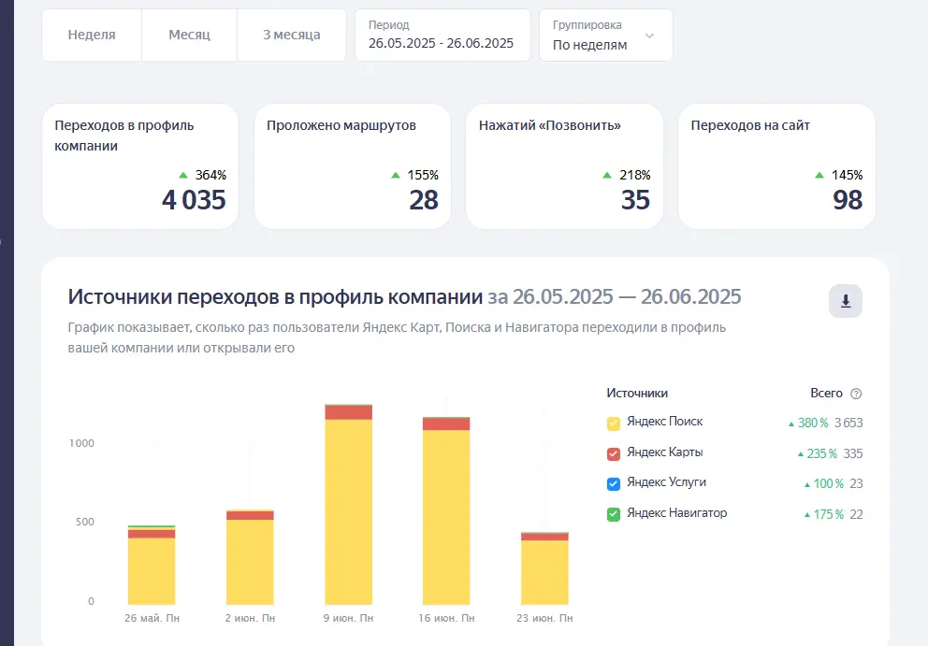
Task: Click the 9 июн bar in the chart
Action: coord(349,505)
